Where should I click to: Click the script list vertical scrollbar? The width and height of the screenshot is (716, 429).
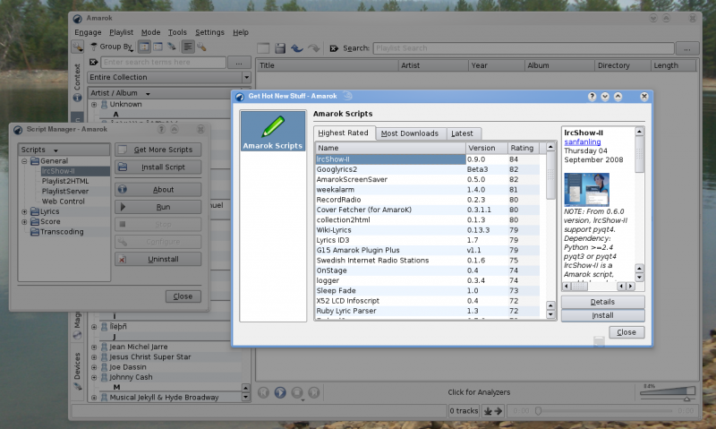coord(550,231)
